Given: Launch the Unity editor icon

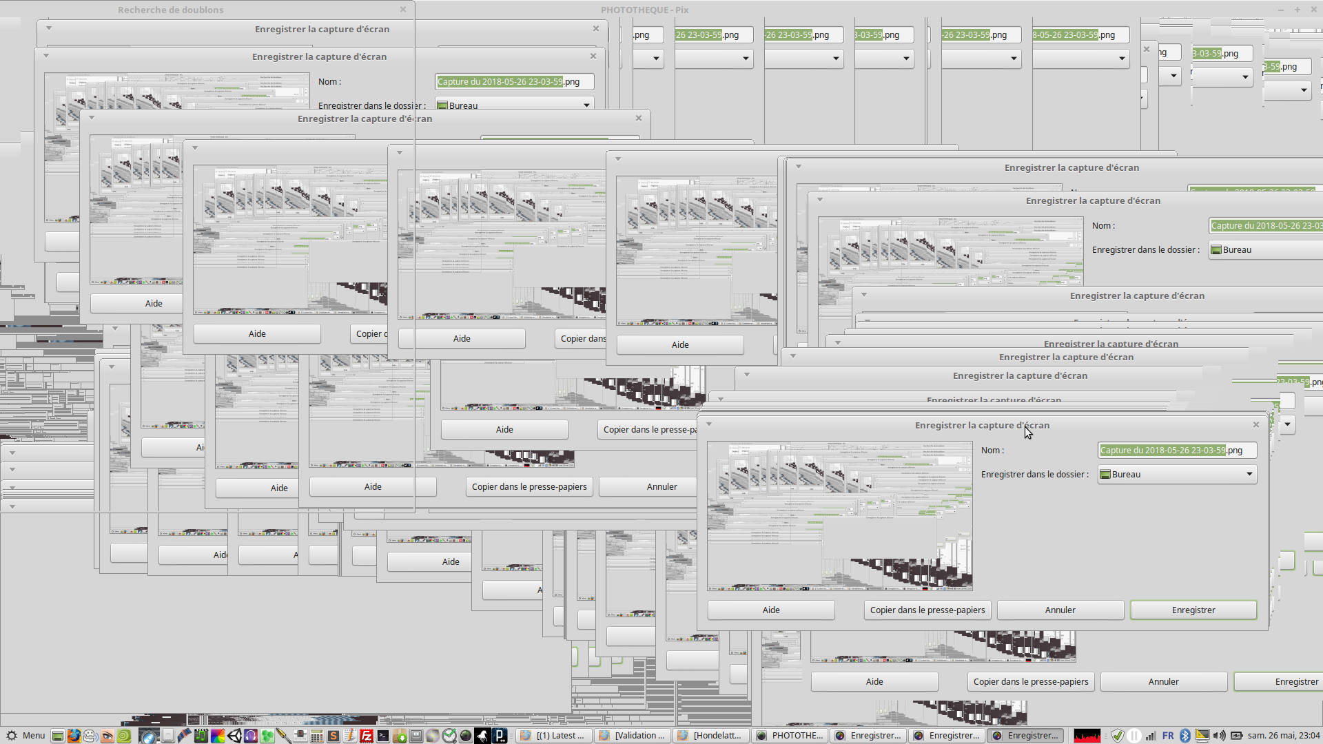Looking at the screenshot, I should coord(234,736).
